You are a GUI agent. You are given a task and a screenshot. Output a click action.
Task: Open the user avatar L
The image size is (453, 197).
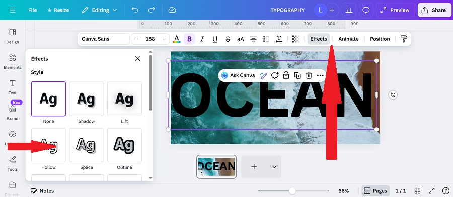(321, 10)
